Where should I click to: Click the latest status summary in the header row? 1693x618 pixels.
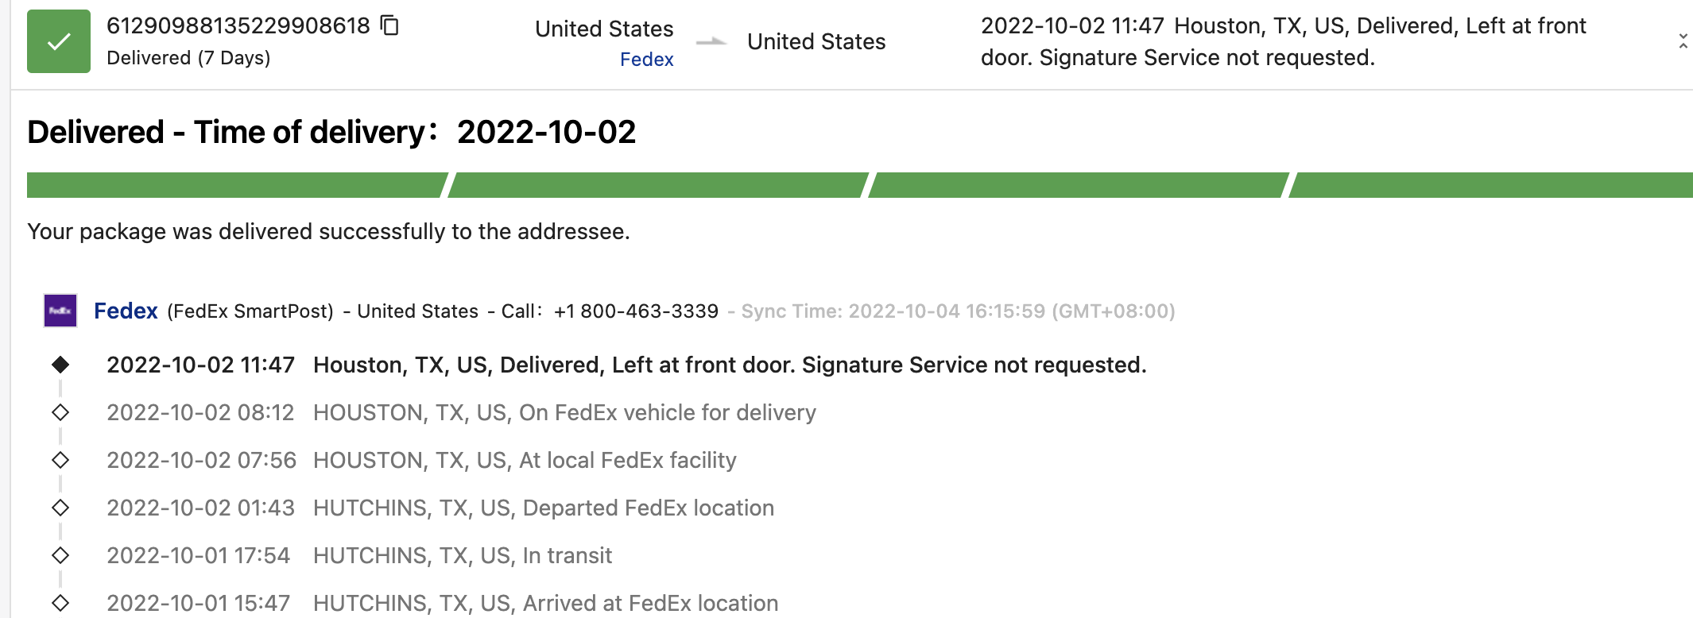[x=1283, y=41]
